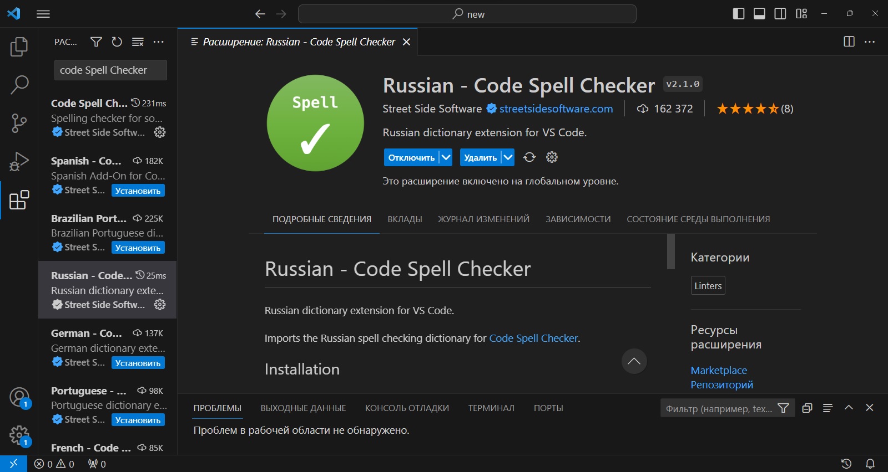Open streetsidesoftware.com publisher link
This screenshot has height=472, width=888.
click(556, 109)
